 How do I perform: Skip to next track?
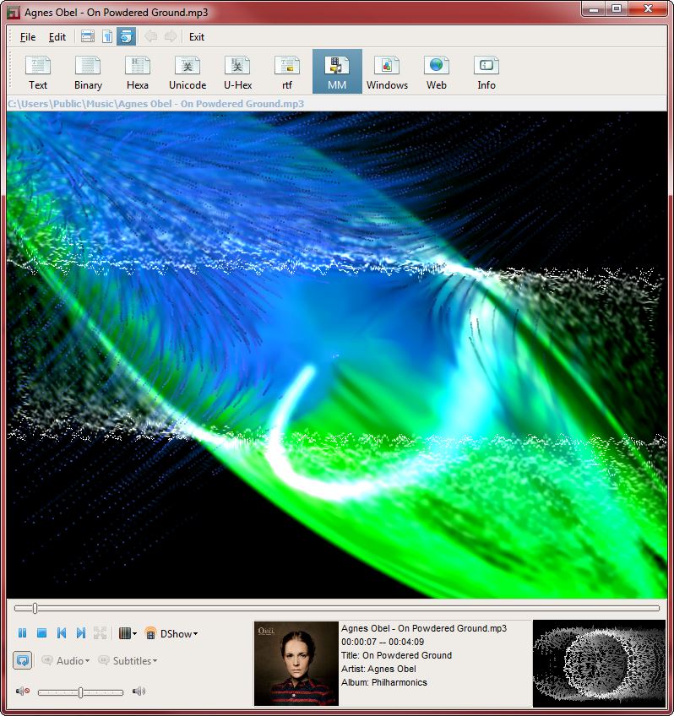tap(81, 633)
